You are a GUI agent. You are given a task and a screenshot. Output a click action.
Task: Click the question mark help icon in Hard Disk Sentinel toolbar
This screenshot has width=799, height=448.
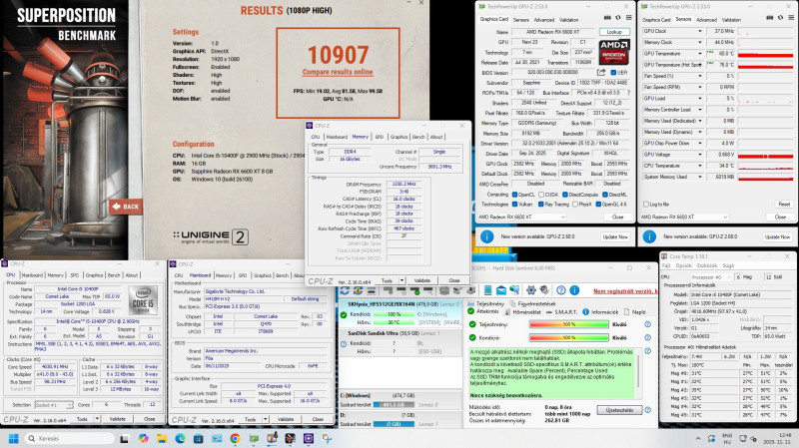click(561, 290)
